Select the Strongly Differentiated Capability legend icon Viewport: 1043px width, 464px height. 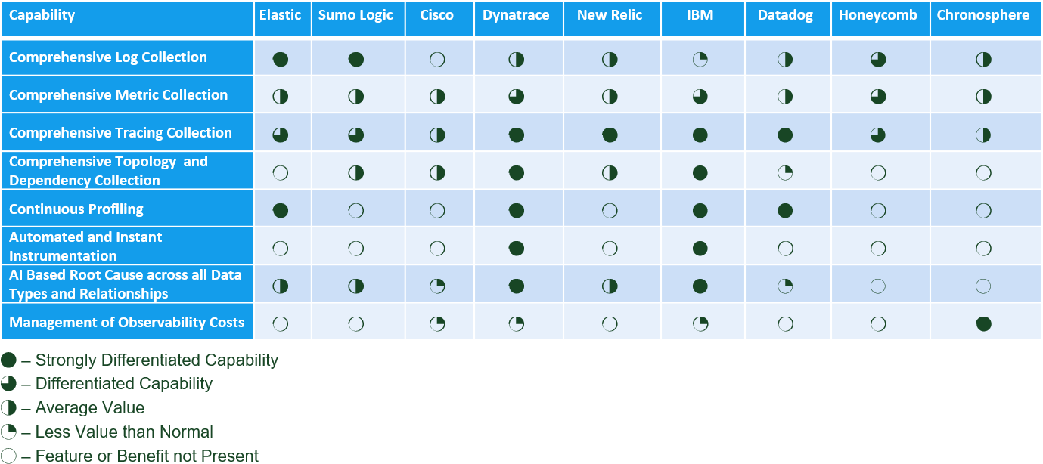tap(9, 360)
